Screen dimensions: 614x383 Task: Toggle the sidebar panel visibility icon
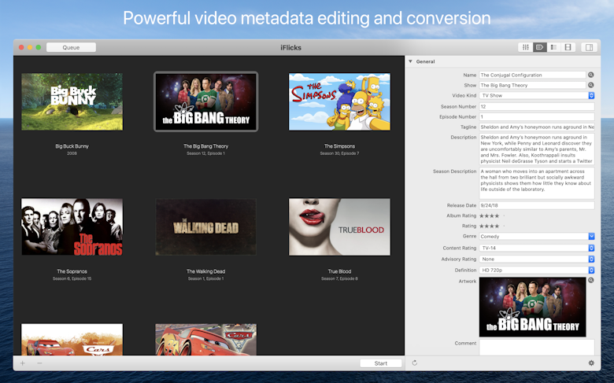click(589, 47)
